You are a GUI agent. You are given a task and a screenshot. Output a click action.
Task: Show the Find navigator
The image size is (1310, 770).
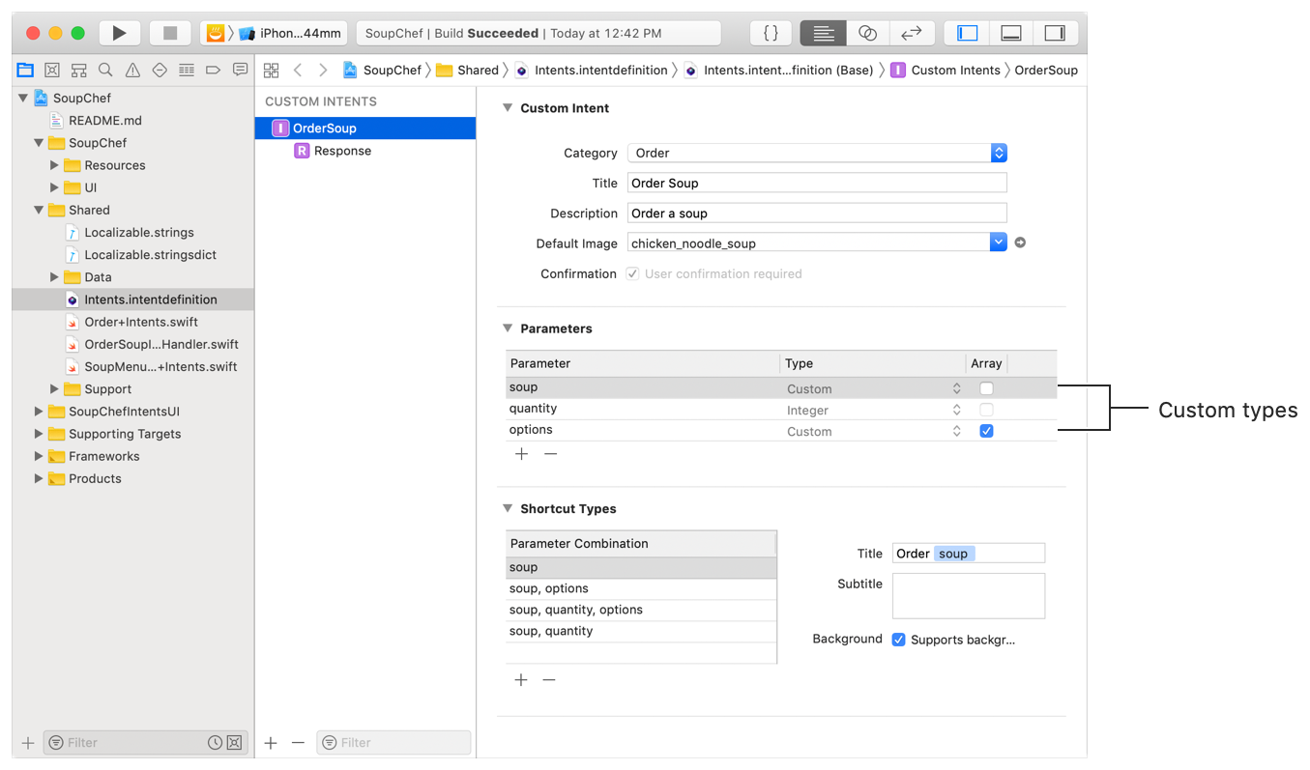[x=105, y=70]
